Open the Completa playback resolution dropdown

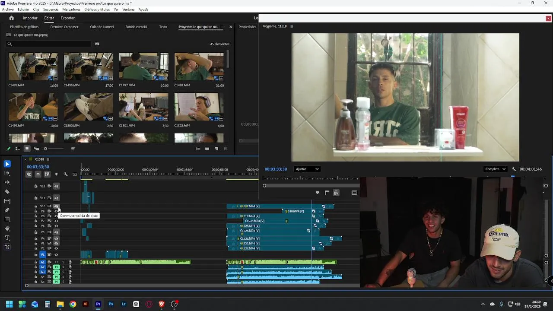pos(495,169)
